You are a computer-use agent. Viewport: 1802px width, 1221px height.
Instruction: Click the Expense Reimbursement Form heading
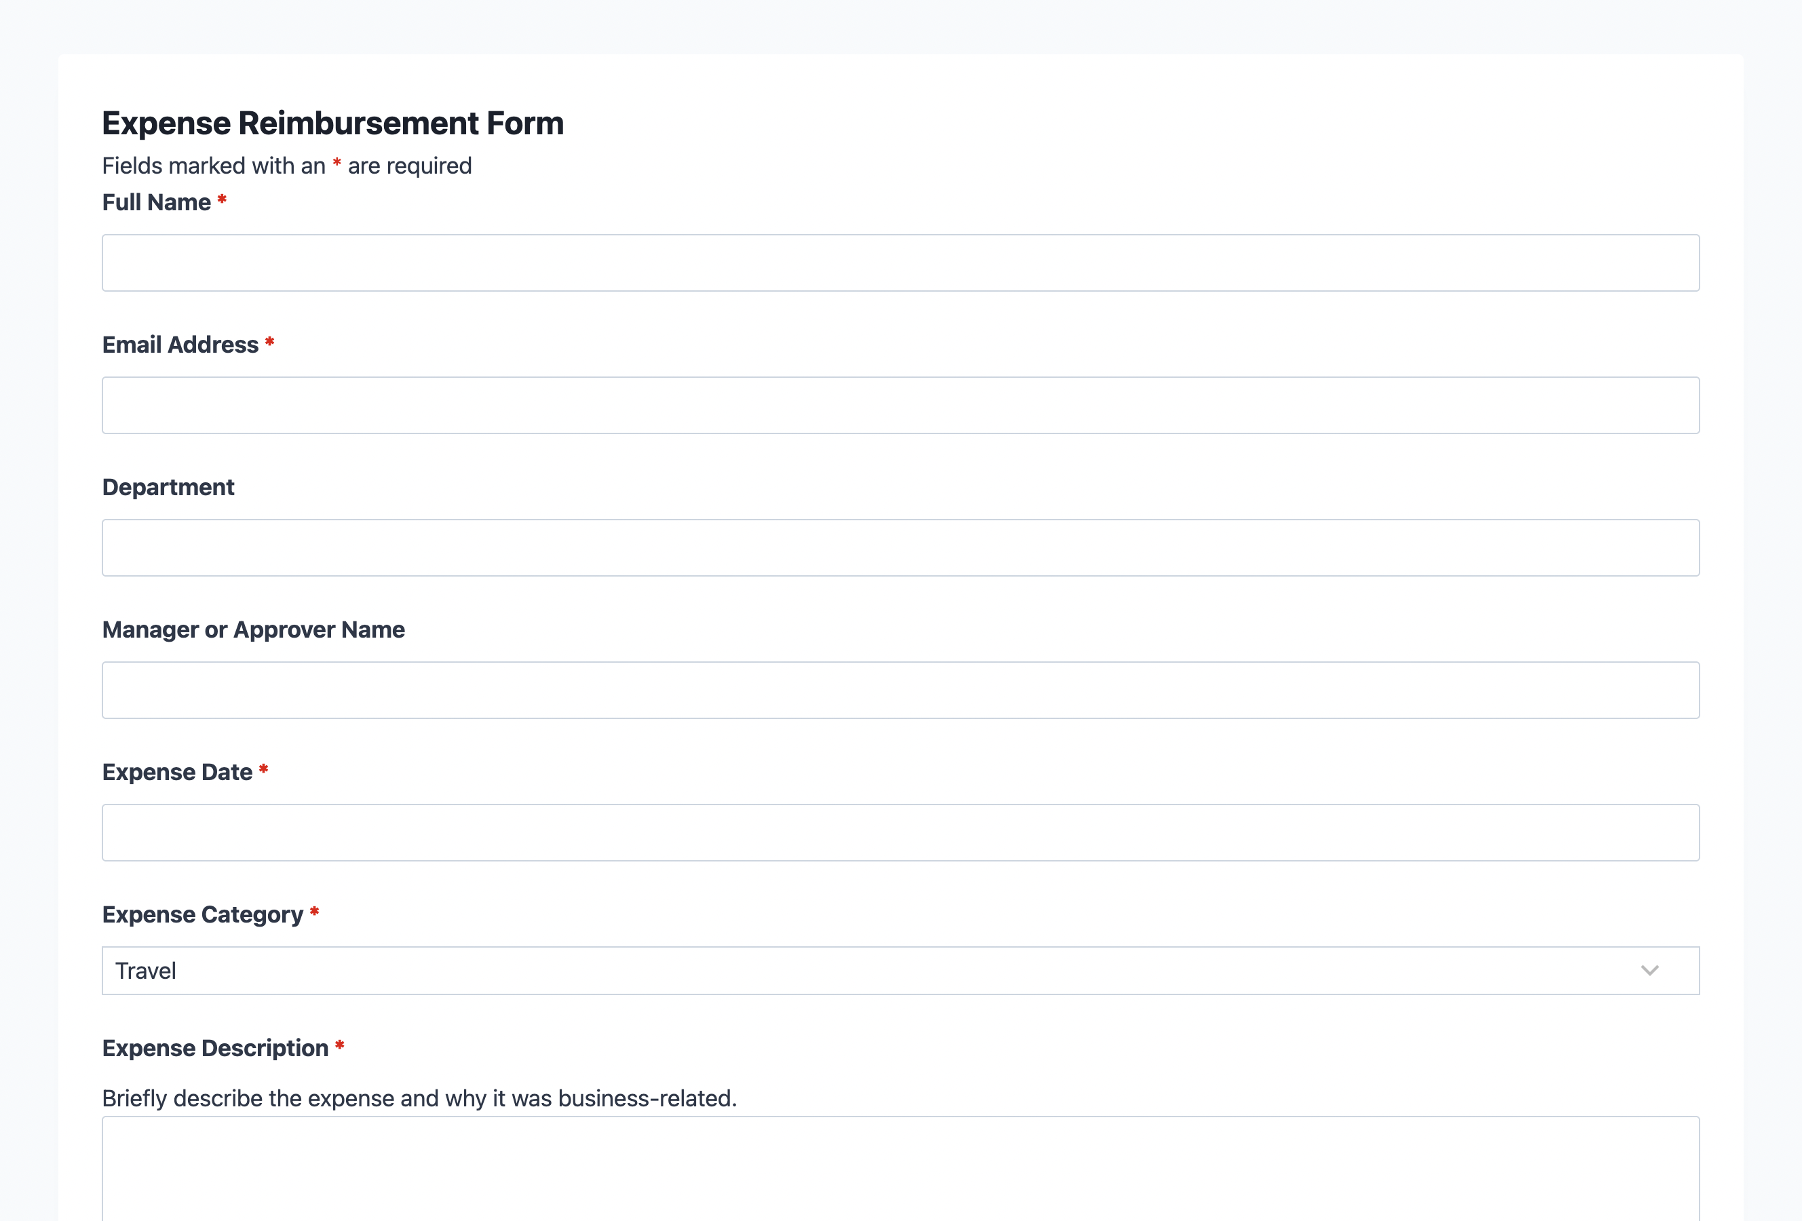(x=332, y=123)
